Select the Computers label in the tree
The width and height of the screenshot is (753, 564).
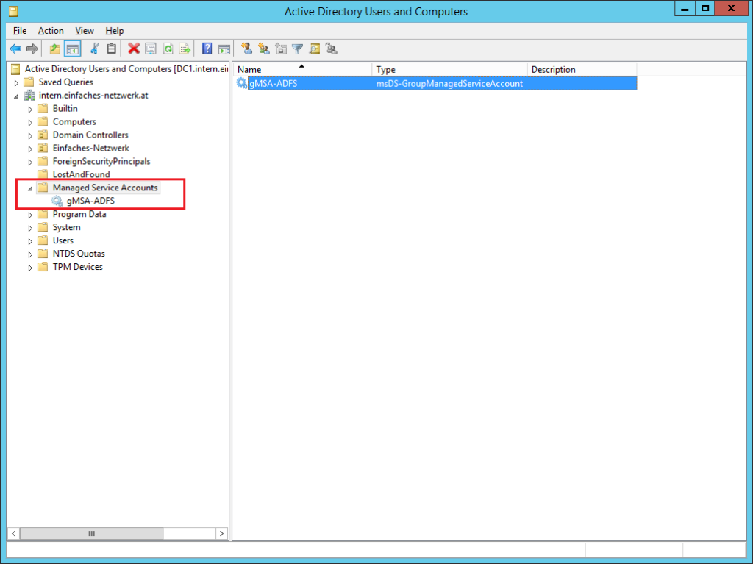[x=74, y=121]
